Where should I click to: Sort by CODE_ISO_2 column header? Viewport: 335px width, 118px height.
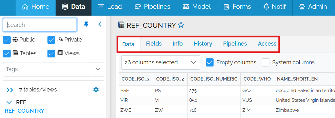[x=170, y=79]
